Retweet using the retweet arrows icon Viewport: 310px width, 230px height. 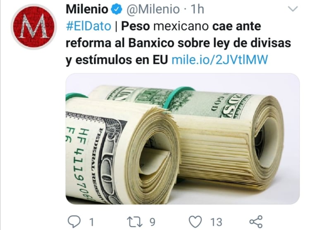tap(134, 222)
